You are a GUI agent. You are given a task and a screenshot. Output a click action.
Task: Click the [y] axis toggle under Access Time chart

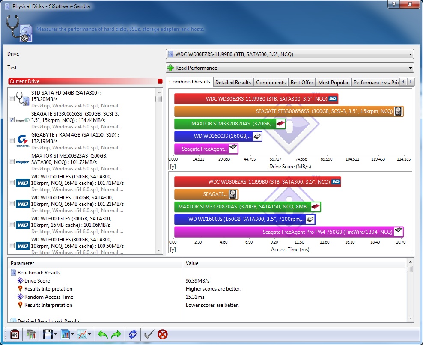[173, 250]
